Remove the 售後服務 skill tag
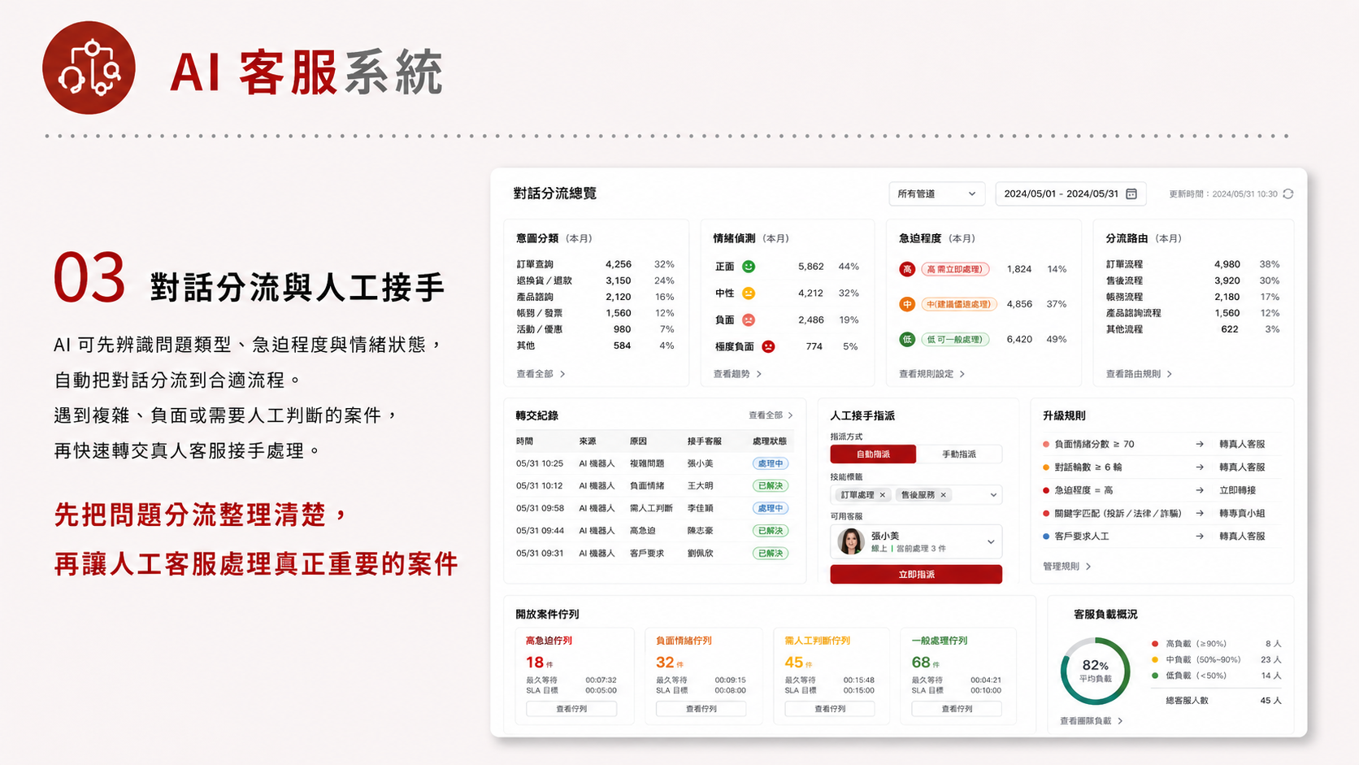1359x765 pixels. point(943,495)
